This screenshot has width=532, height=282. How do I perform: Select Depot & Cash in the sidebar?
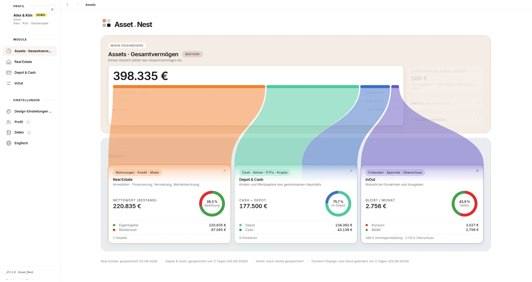[x=30, y=72]
